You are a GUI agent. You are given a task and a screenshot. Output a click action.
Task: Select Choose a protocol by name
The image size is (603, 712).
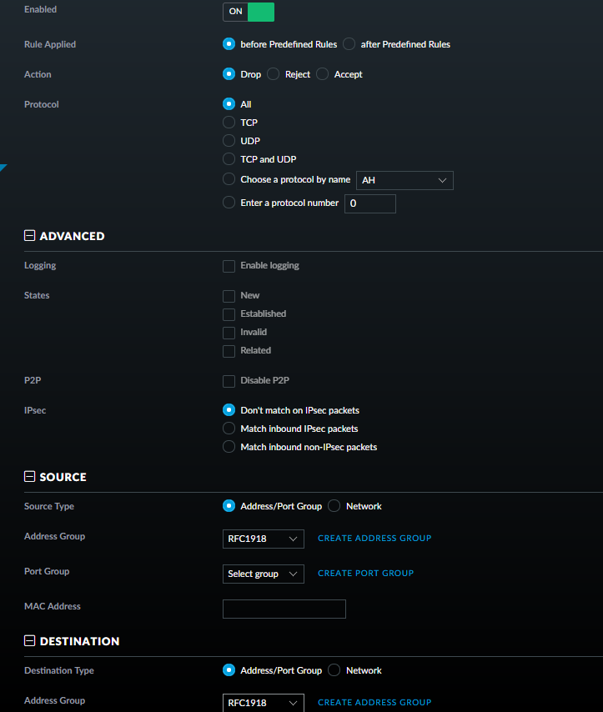(229, 179)
